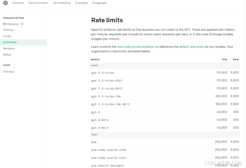
Task: Open the Playground page
Action: [100, 3]
